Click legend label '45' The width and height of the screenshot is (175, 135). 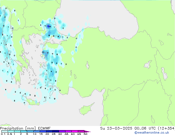coord(79,134)
